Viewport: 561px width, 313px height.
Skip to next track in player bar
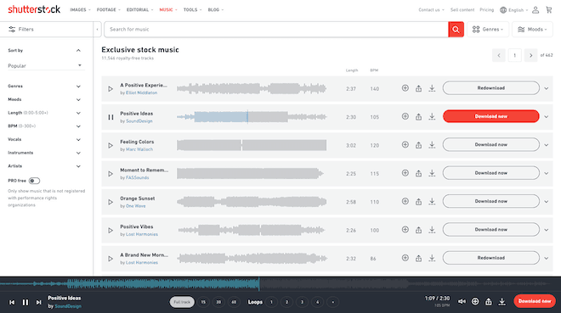(38, 302)
